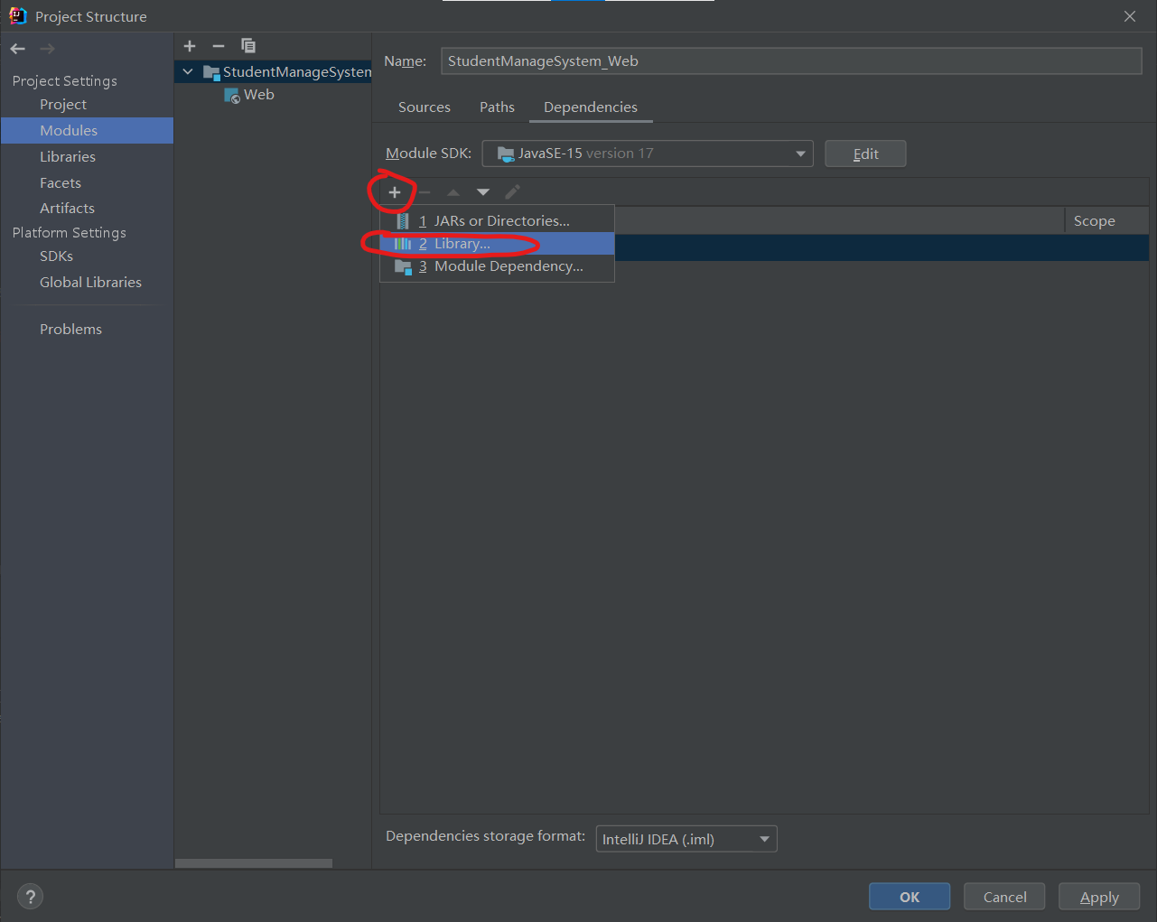Open SDKs under Platform Settings
Image resolution: width=1157 pixels, height=922 pixels.
(x=87, y=256)
